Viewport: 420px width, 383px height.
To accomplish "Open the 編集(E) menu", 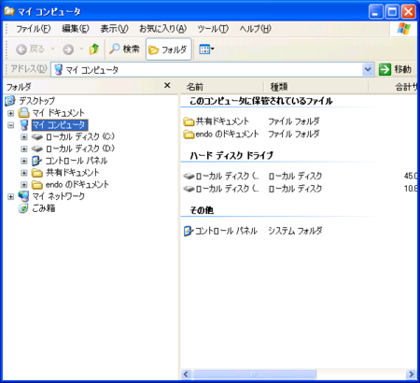I will 76,29.
